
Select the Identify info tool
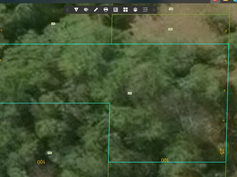[x=76, y=10]
